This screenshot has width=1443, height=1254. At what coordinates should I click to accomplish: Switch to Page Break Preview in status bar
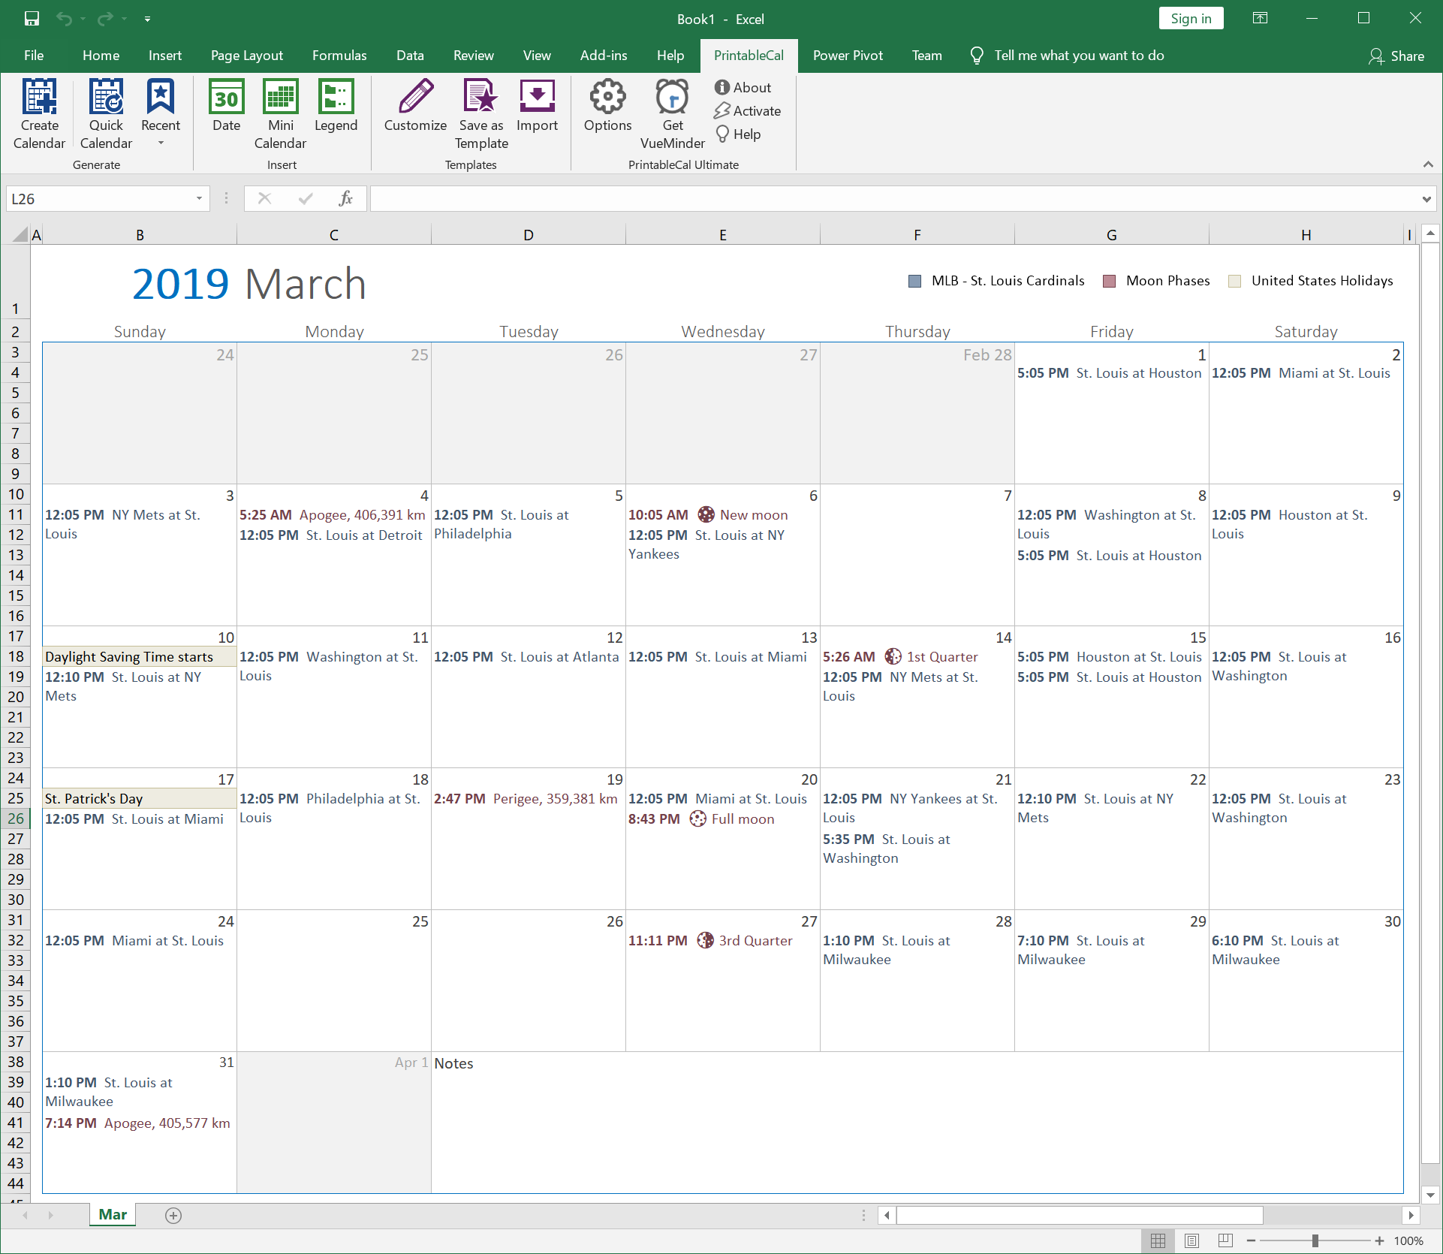1225,1240
